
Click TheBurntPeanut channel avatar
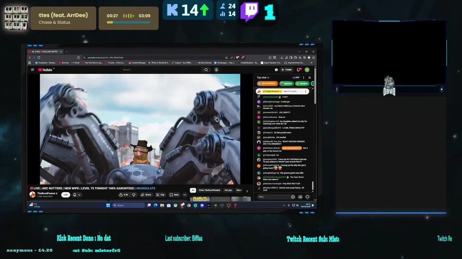pos(32,195)
